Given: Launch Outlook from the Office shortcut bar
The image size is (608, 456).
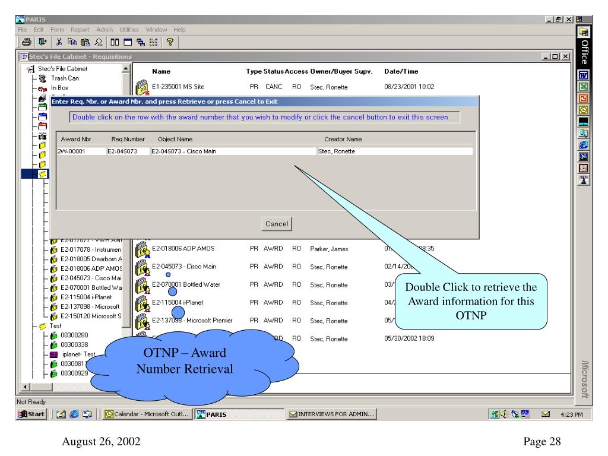Looking at the screenshot, I should 583,110.
